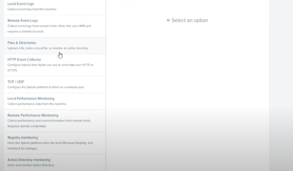Open the Active Directory monitoring heading
This screenshot has height=171, width=293.
point(29,160)
